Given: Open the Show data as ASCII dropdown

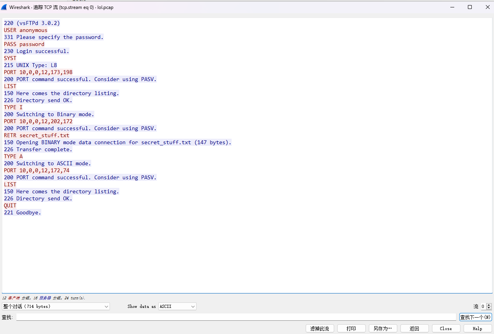Looking at the screenshot, I should pyautogui.click(x=177, y=306).
